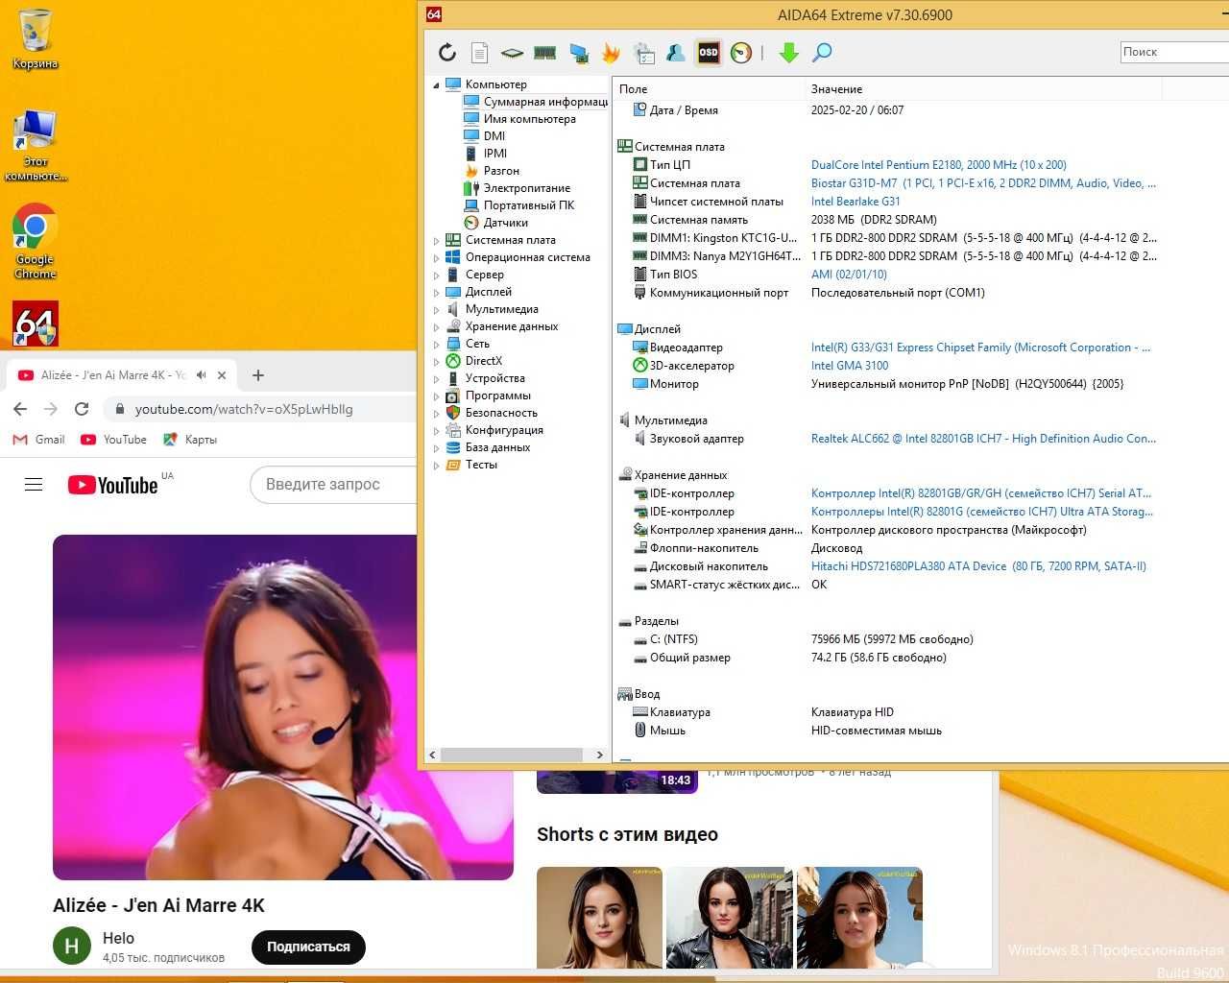The width and height of the screenshot is (1229, 983).
Task: Click the Helo channel avatar
Action: pos(72,947)
